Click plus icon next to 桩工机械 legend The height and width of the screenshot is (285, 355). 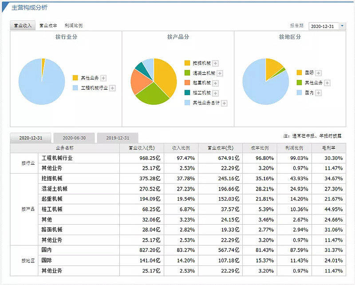[x=216, y=93]
